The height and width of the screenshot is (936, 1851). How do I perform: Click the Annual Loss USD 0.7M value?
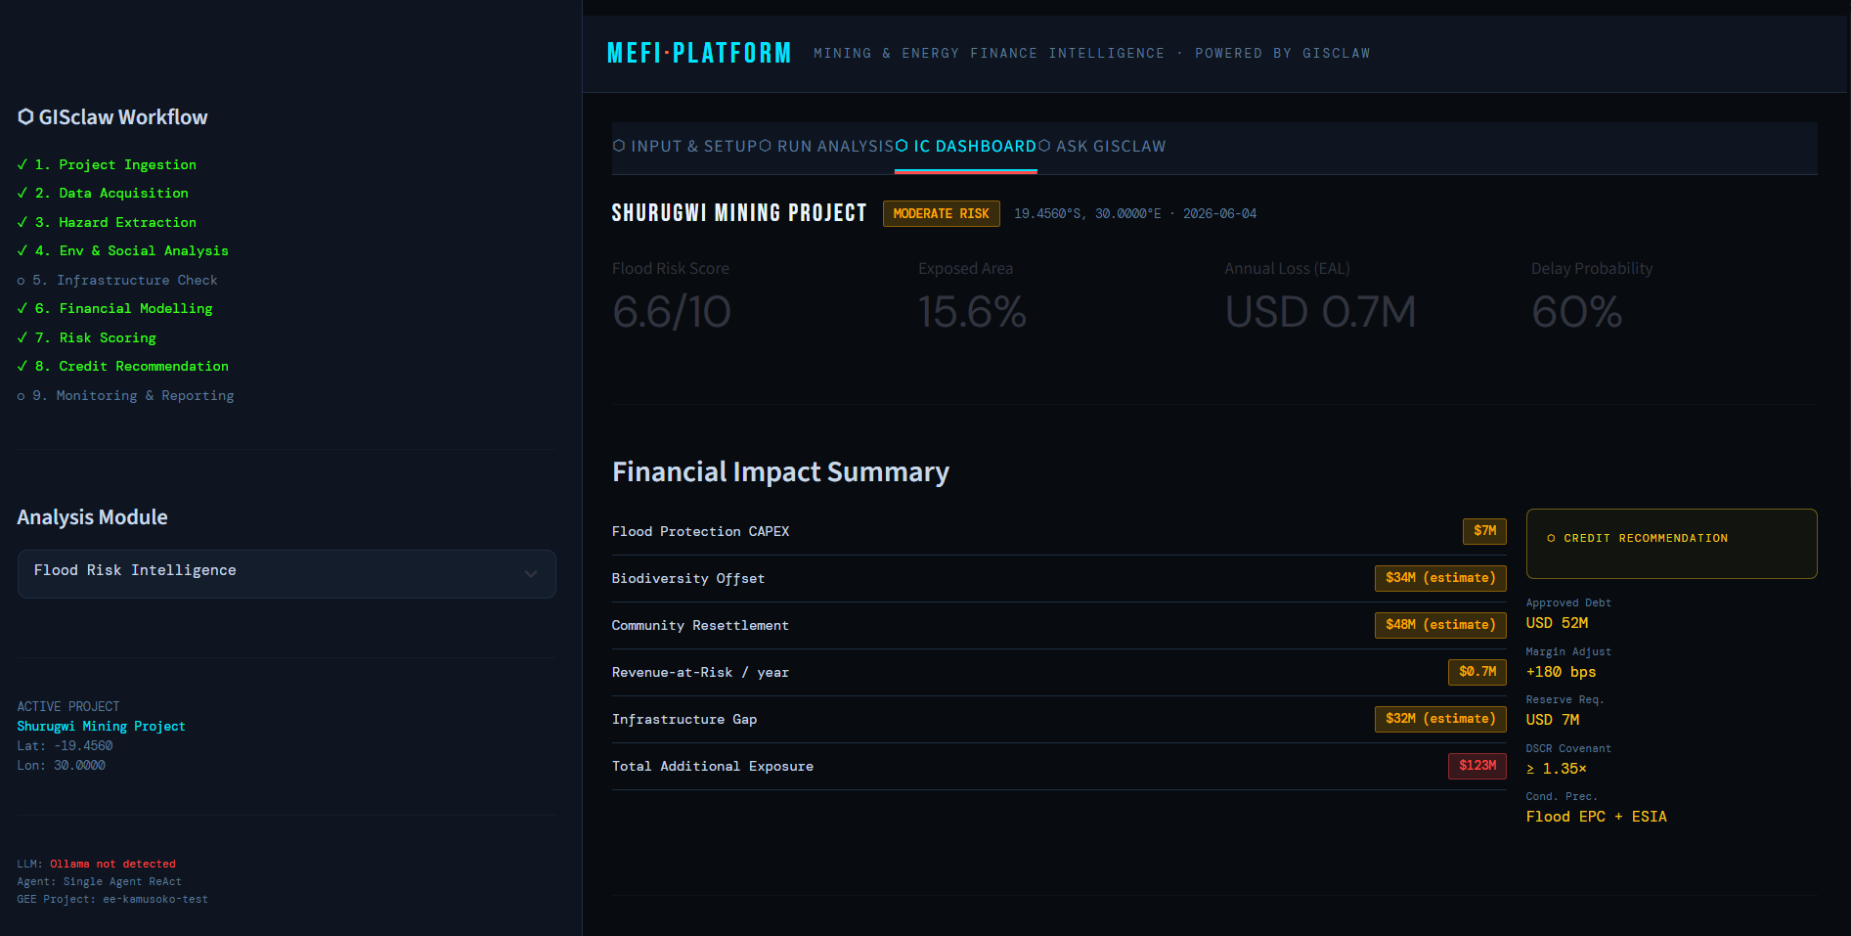(1320, 313)
